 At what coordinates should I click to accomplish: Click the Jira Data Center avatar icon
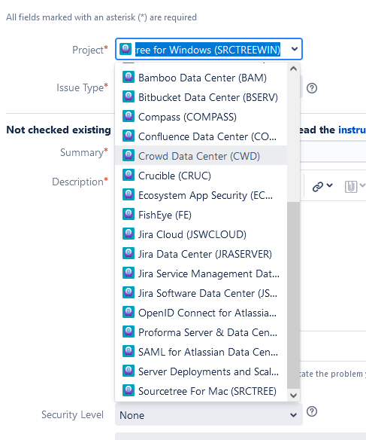click(129, 253)
